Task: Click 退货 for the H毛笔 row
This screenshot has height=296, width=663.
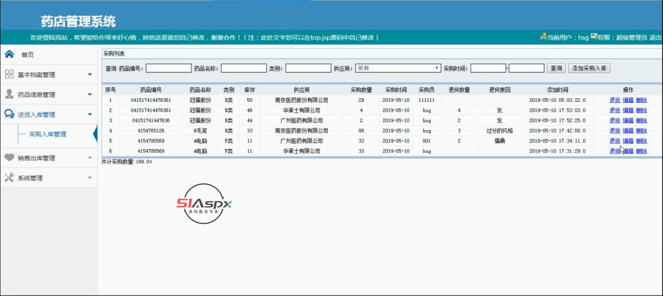Action: pyautogui.click(x=615, y=130)
